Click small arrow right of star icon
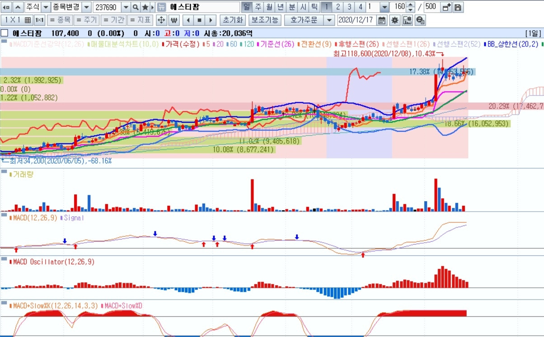Screen dimensions: 544x337 click(x=153, y=7)
